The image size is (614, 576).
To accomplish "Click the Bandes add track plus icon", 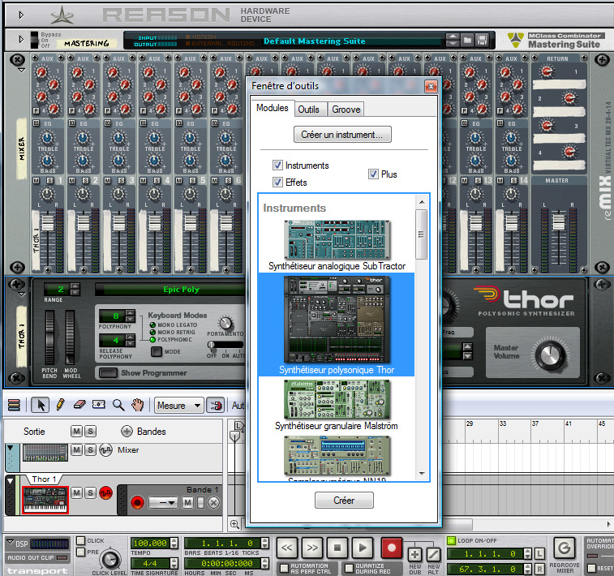I will click(x=127, y=431).
